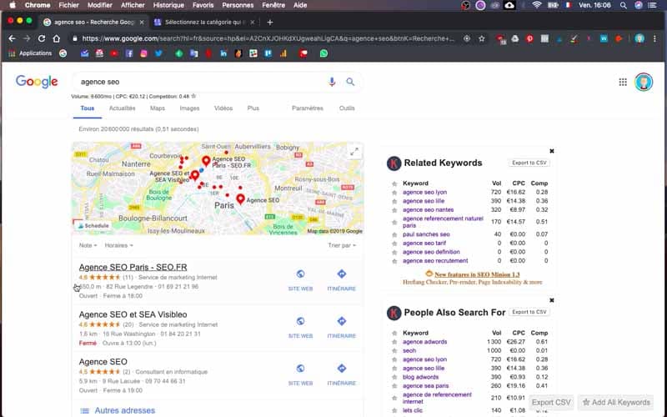Star the keyword agence seo recrutement
Image resolution: width=667 pixels, height=417 pixels.
(x=394, y=261)
